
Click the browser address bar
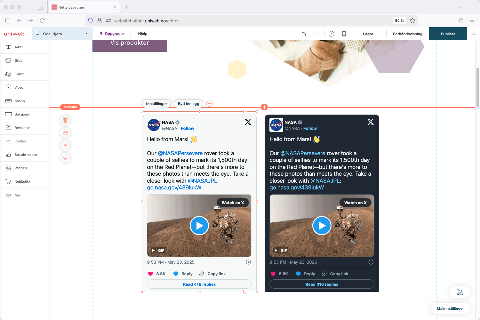click(251, 20)
